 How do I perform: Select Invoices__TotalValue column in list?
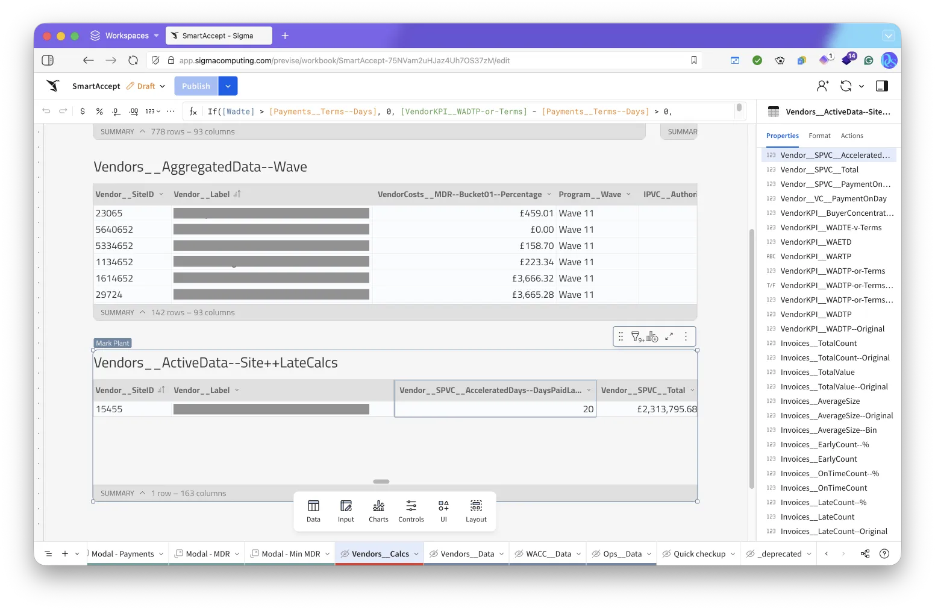(x=817, y=372)
